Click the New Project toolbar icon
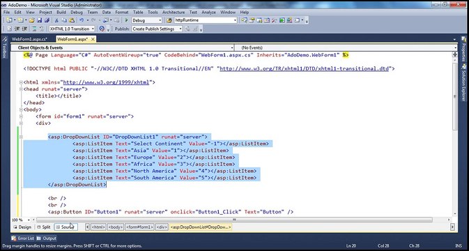 (9, 20)
